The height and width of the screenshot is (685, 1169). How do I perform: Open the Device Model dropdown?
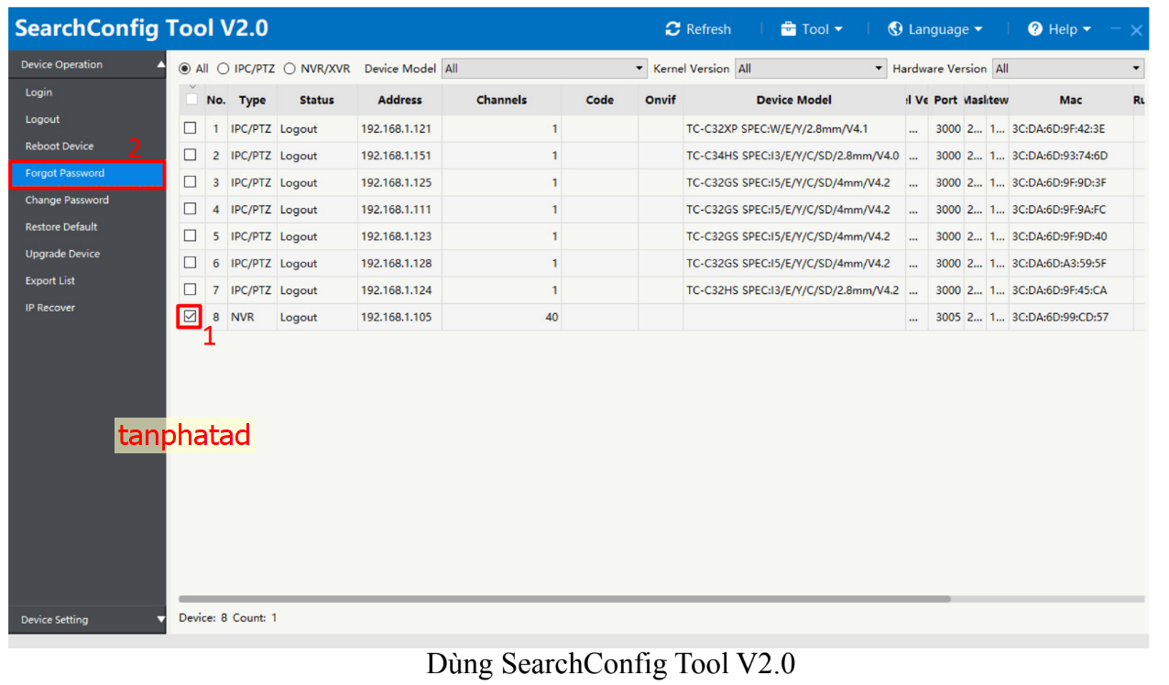[545, 69]
